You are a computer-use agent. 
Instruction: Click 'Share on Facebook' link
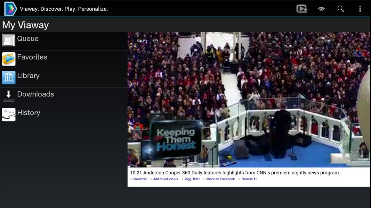pos(220,179)
